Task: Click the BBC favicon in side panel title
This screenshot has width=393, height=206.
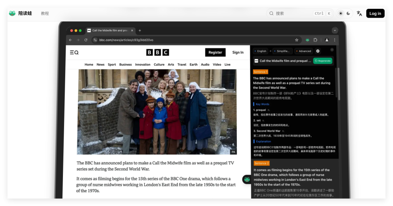Action: pyautogui.click(x=256, y=61)
